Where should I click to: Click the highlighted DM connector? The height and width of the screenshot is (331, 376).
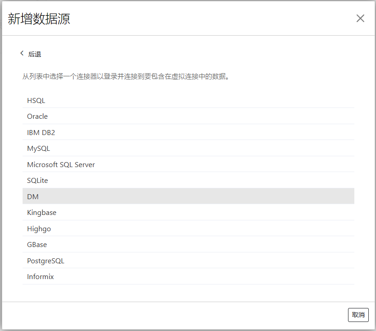[188, 196]
